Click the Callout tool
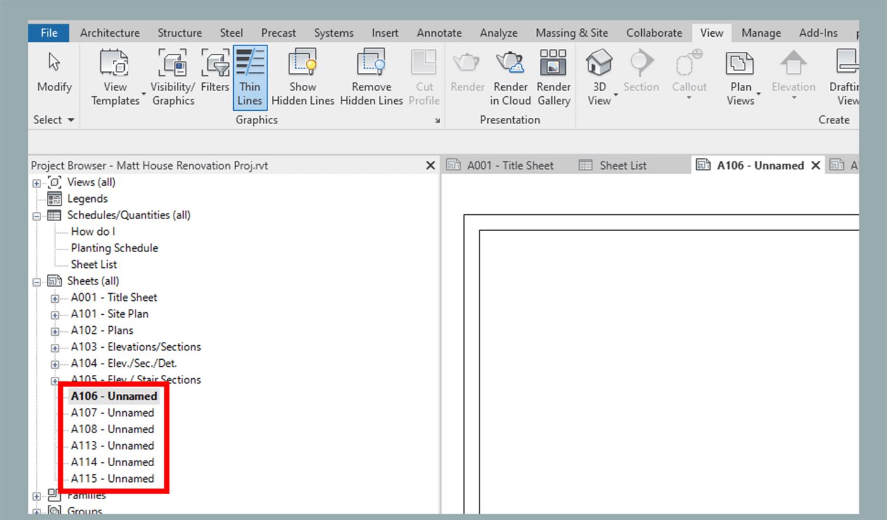Viewport: 887px width, 520px height. pos(689,73)
